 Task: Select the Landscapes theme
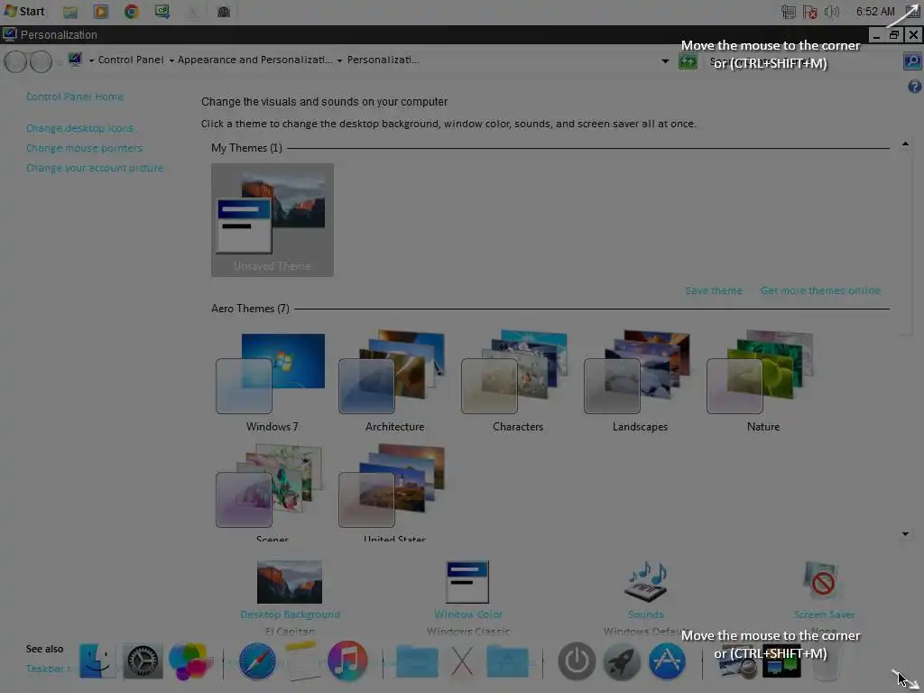click(x=640, y=382)
